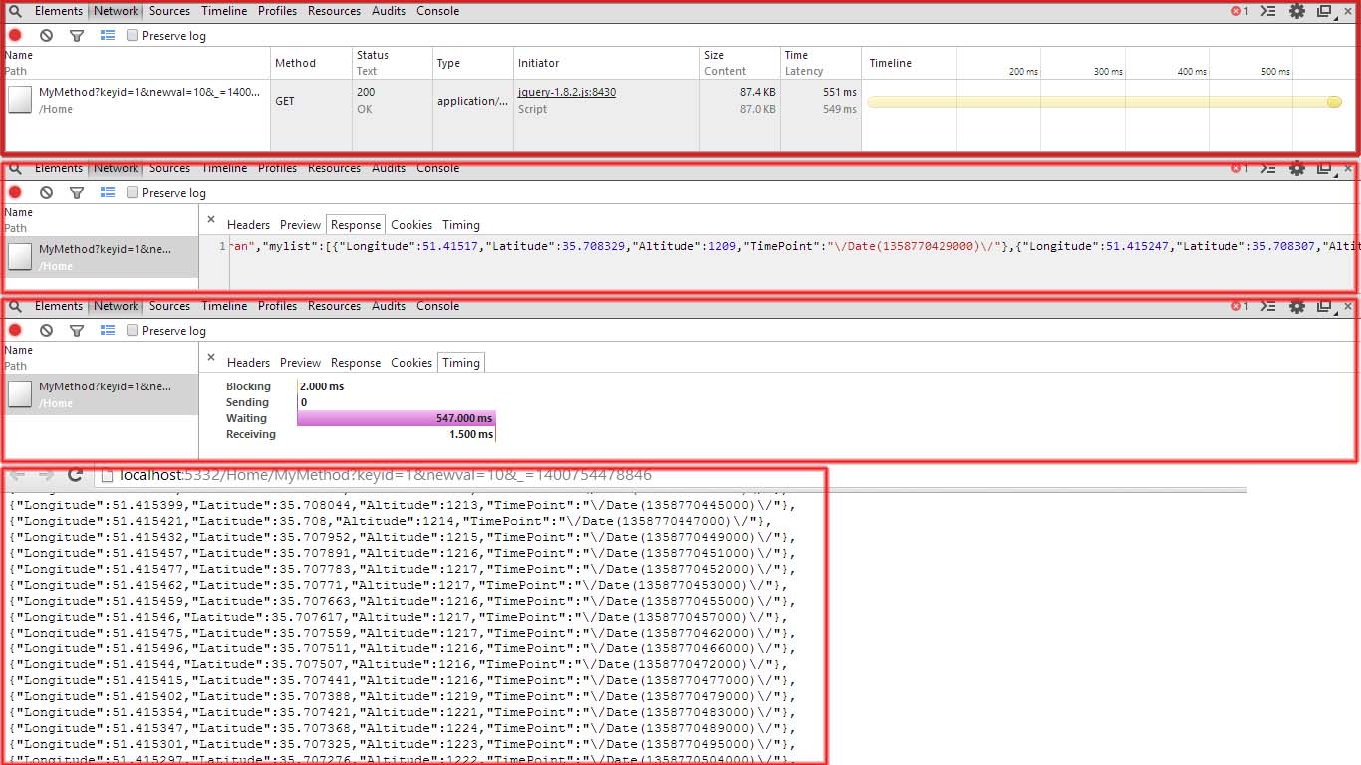This screenshot has height=765, width=1361.
Task: Tick Preserve log in the panel showing the JSON response
Action: [x=133, y=193]
